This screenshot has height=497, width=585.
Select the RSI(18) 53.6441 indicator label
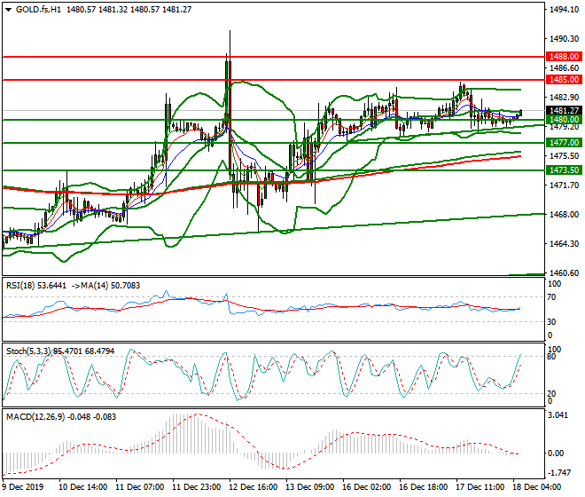coord(36,286)
